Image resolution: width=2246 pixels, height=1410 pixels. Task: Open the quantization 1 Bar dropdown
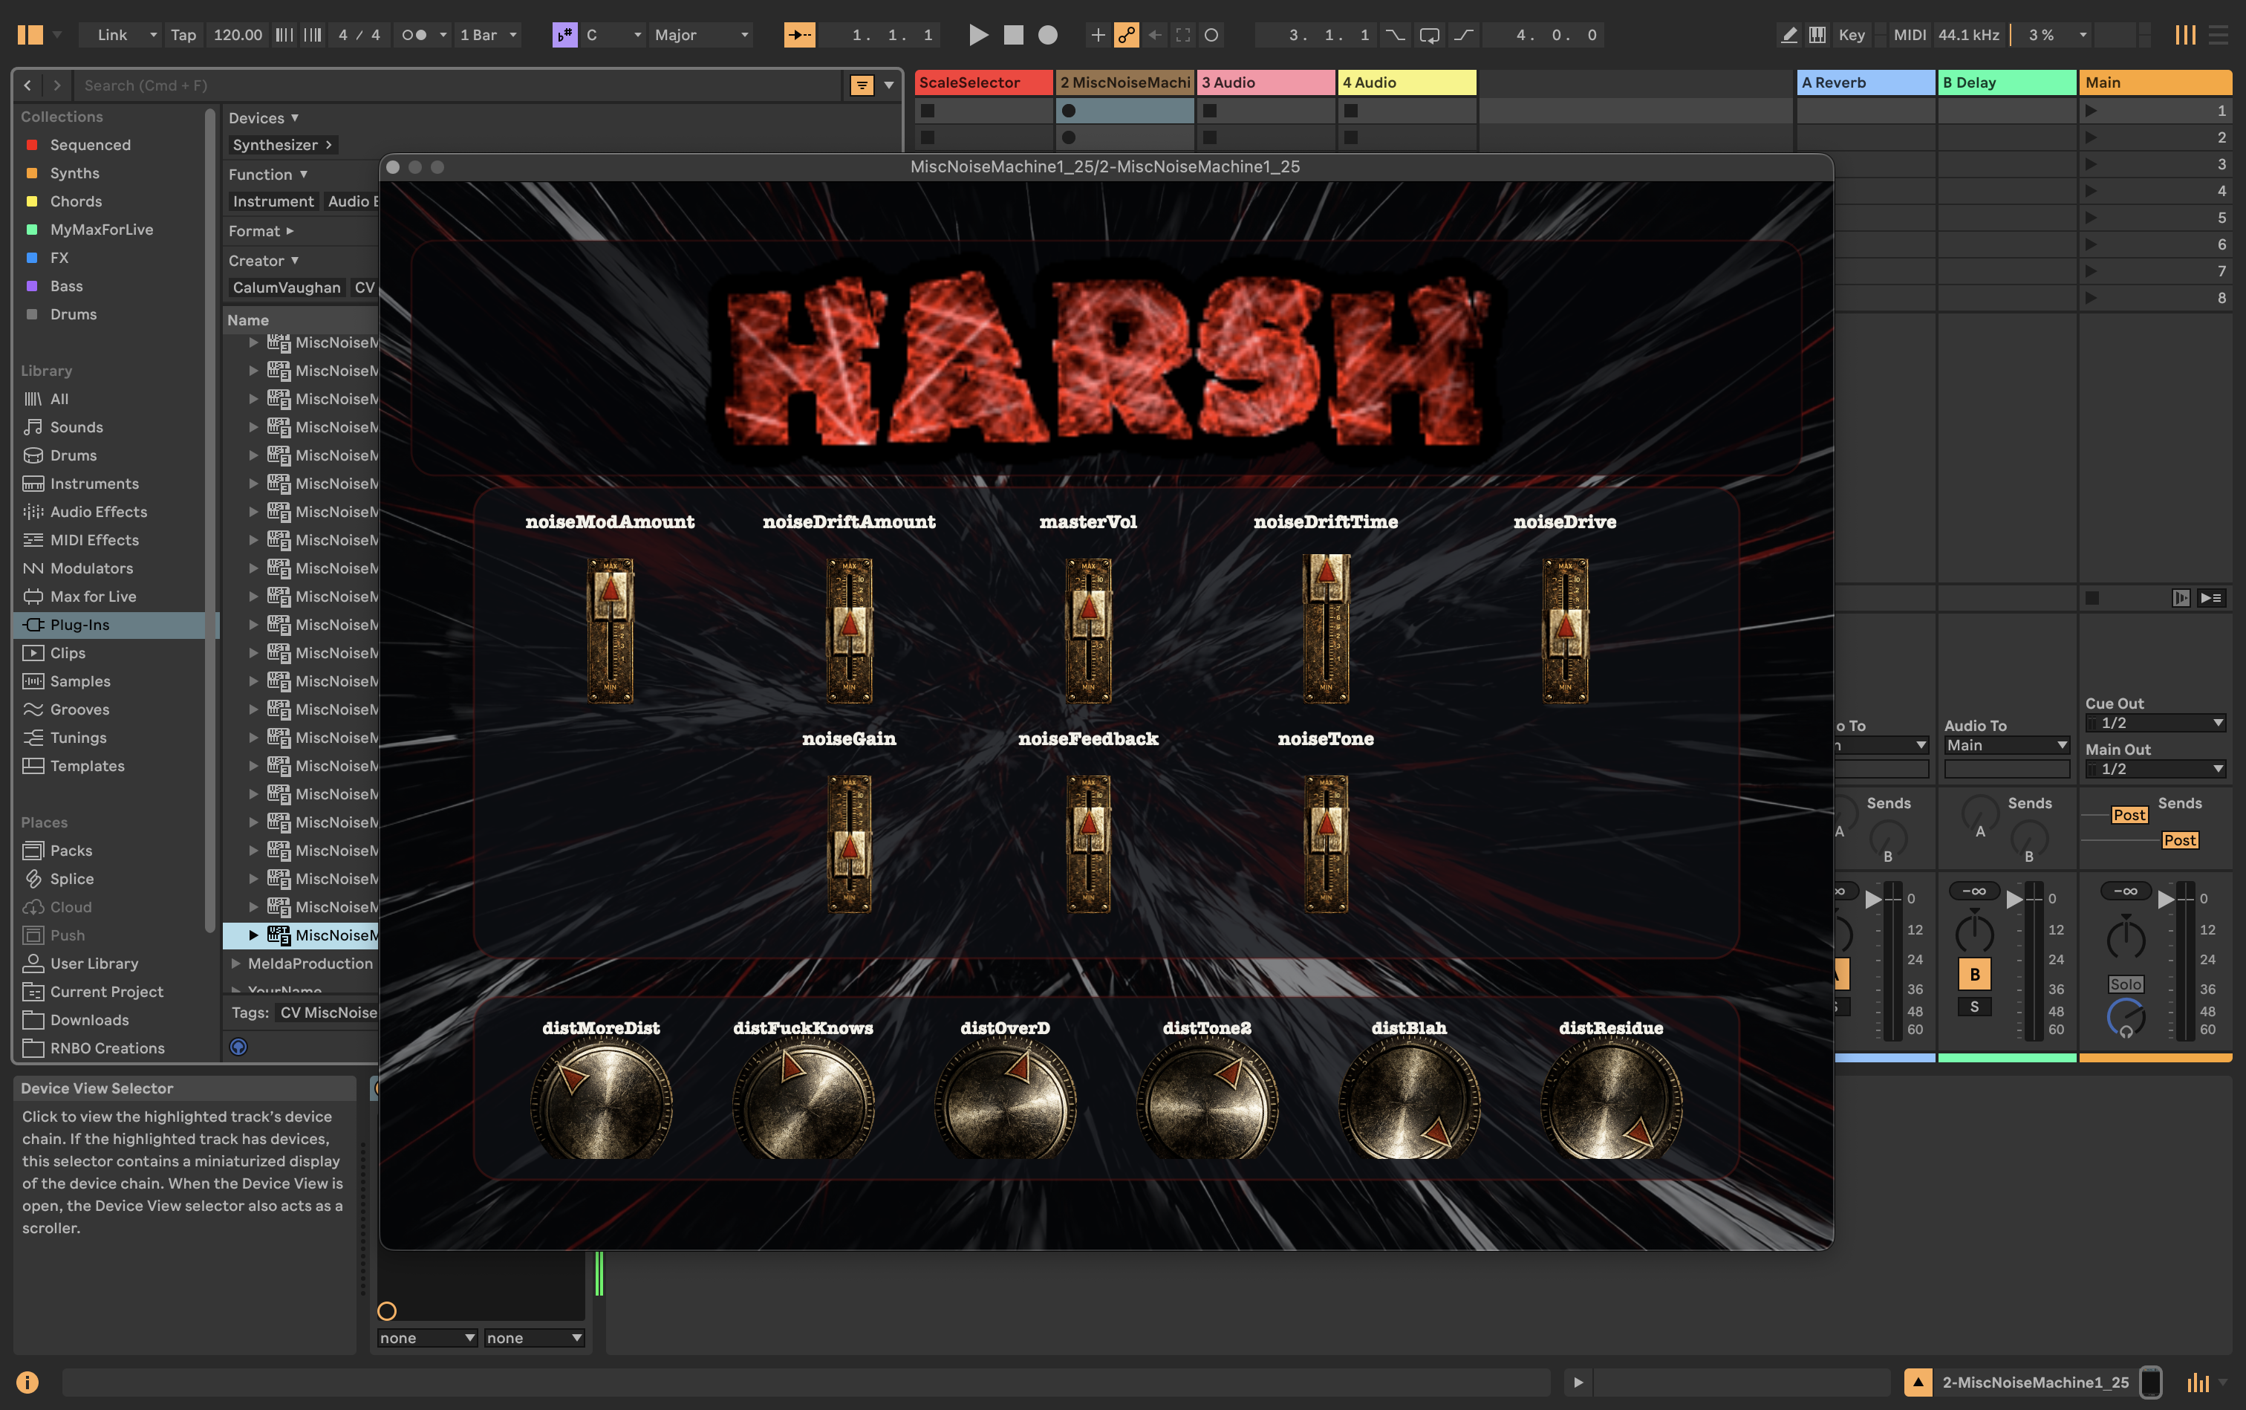[488, 36]
